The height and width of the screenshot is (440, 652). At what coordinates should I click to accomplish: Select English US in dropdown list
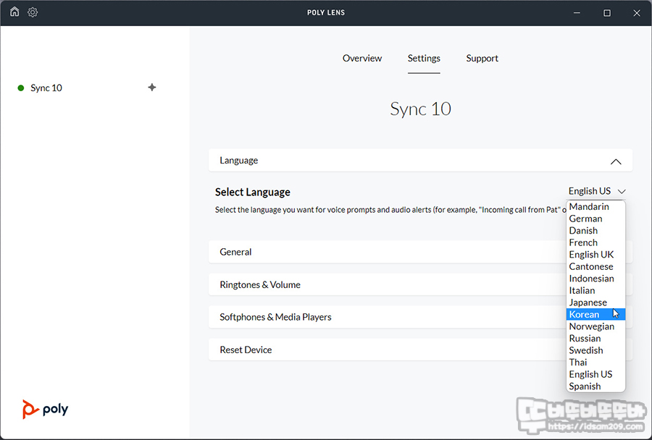(x=596, y=374)
